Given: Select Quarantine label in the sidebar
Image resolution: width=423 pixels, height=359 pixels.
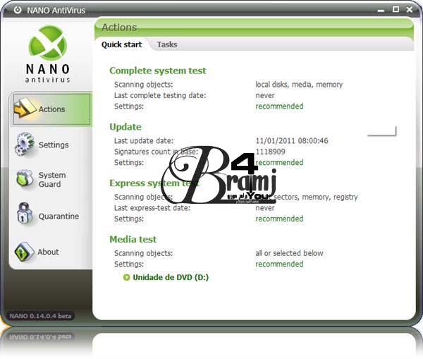Looking at the screenshot, I should coord(59,216).
